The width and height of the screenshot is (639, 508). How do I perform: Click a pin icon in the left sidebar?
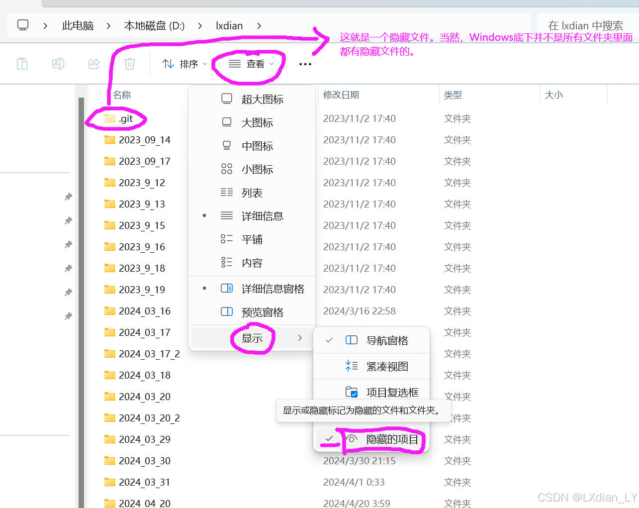(68, 197)
